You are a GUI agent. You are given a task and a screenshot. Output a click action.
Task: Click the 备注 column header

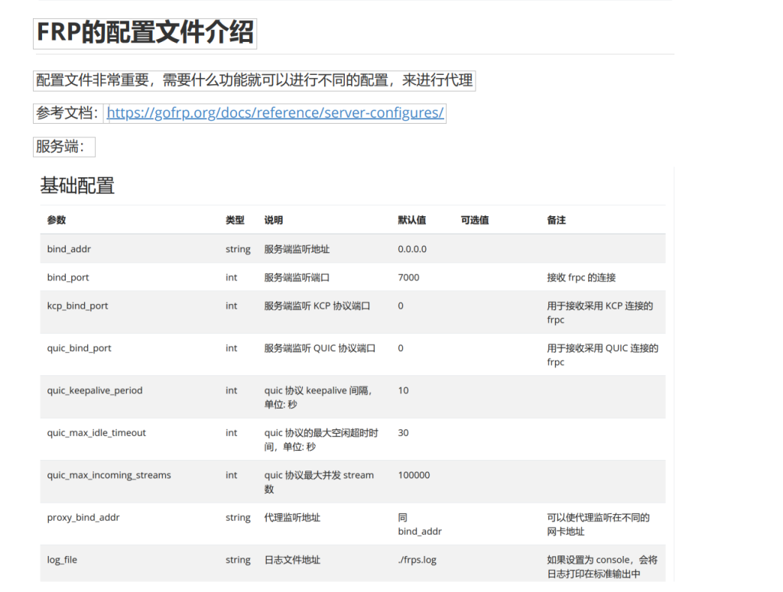556,220
